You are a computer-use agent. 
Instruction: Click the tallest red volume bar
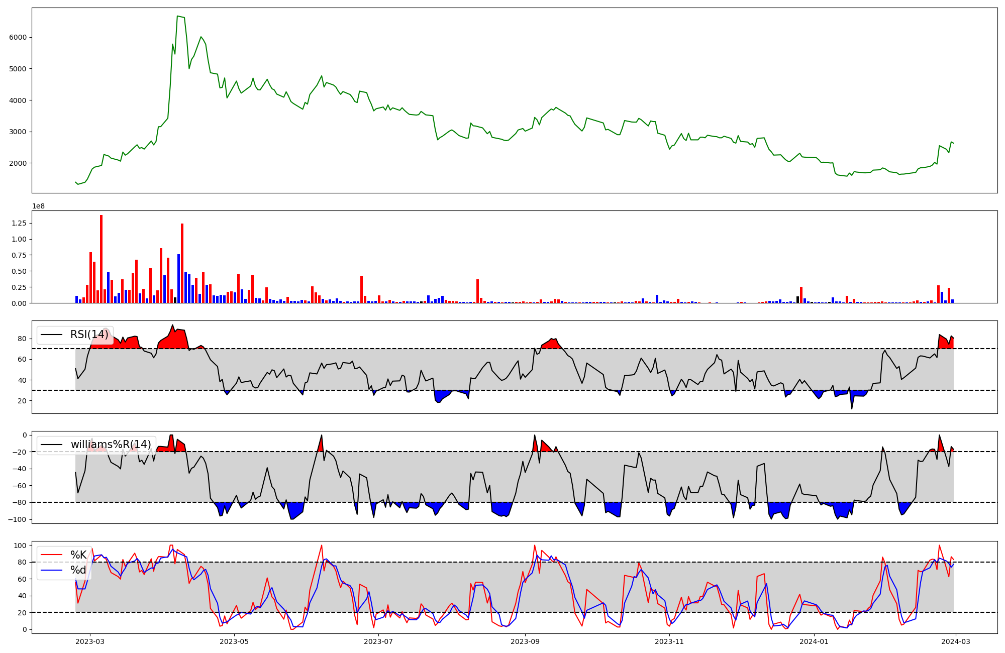(x=101, y=259)
